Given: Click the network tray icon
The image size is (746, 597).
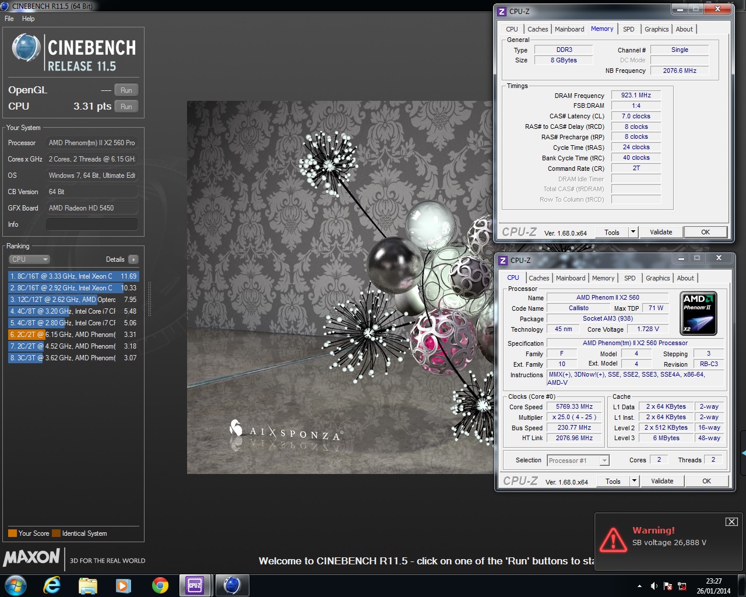Looking at the screenshot, I should (682, 586).
